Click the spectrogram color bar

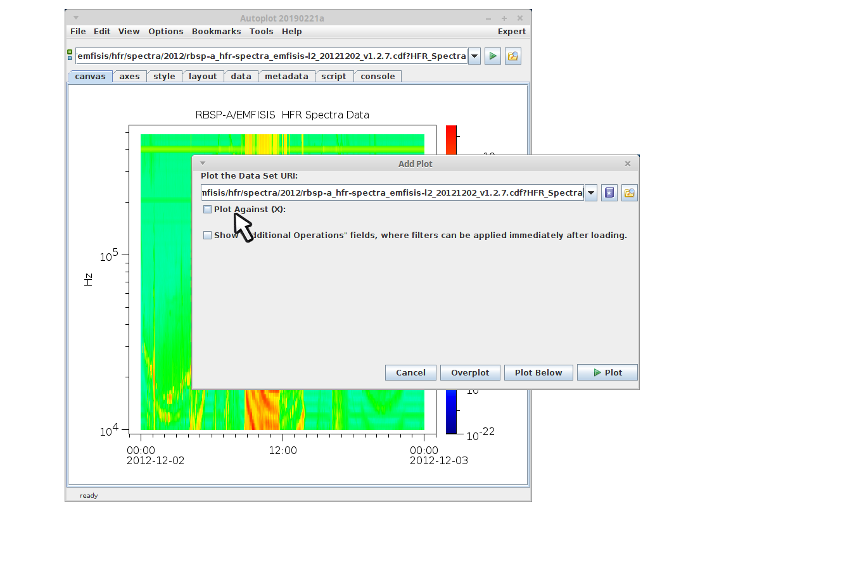coord(451,141)
